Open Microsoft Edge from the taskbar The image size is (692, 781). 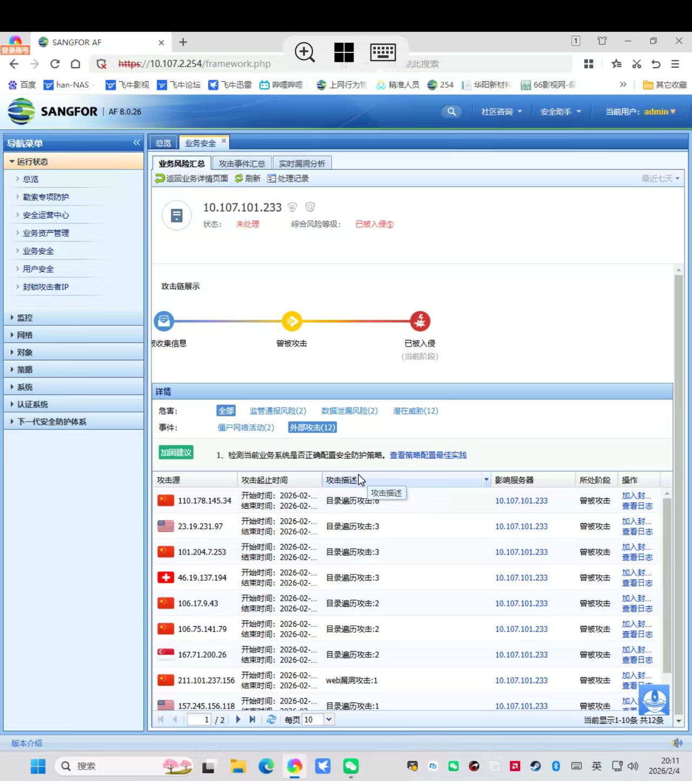[x=266, y=766]
